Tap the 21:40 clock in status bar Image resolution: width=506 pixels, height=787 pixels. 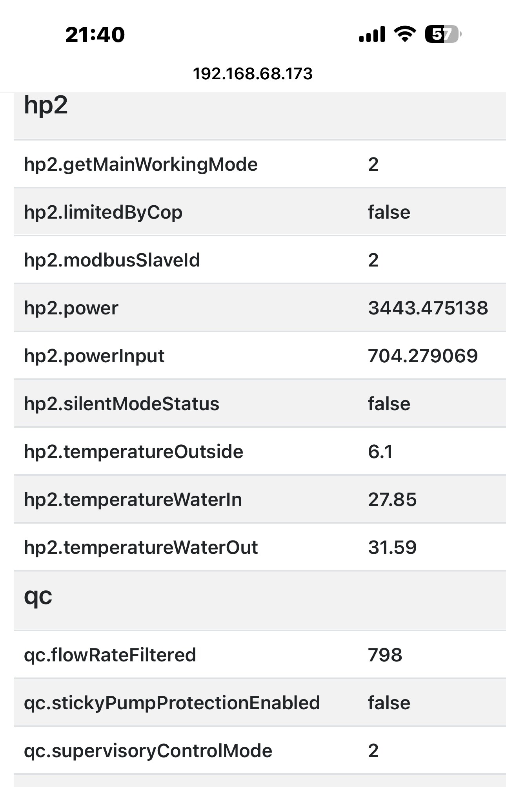click(x=95, y=35)
